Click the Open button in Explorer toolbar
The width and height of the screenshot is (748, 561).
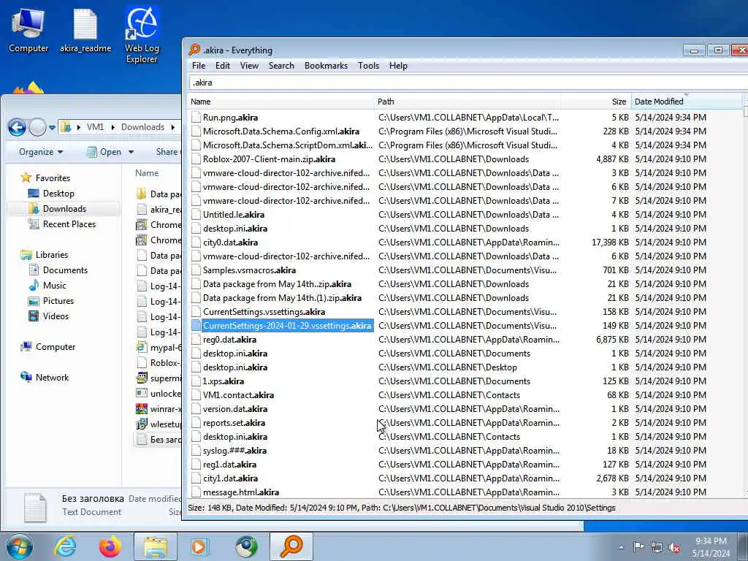coord(105,152)
